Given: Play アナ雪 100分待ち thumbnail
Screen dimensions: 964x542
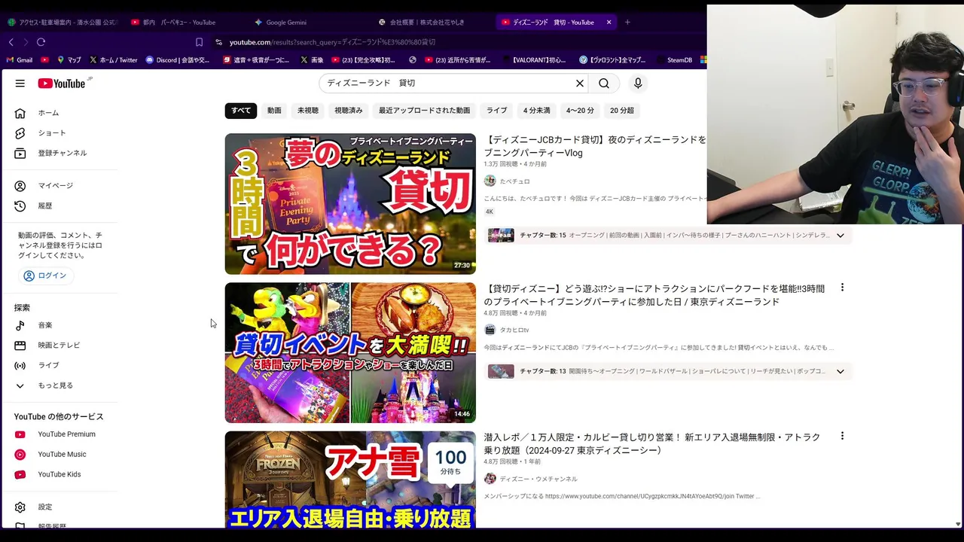Looking at the screenshot, I should 350,480.
